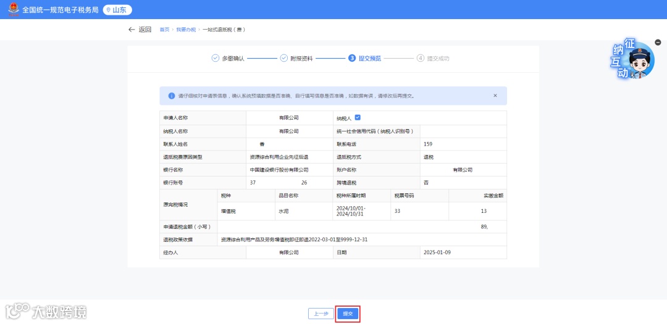667x324 pixels.
Task: Click the refund policy basis text
Action: [x=295, y=239]
